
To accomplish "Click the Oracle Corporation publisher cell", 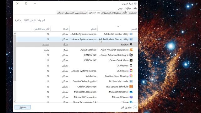I will point(87,87).
